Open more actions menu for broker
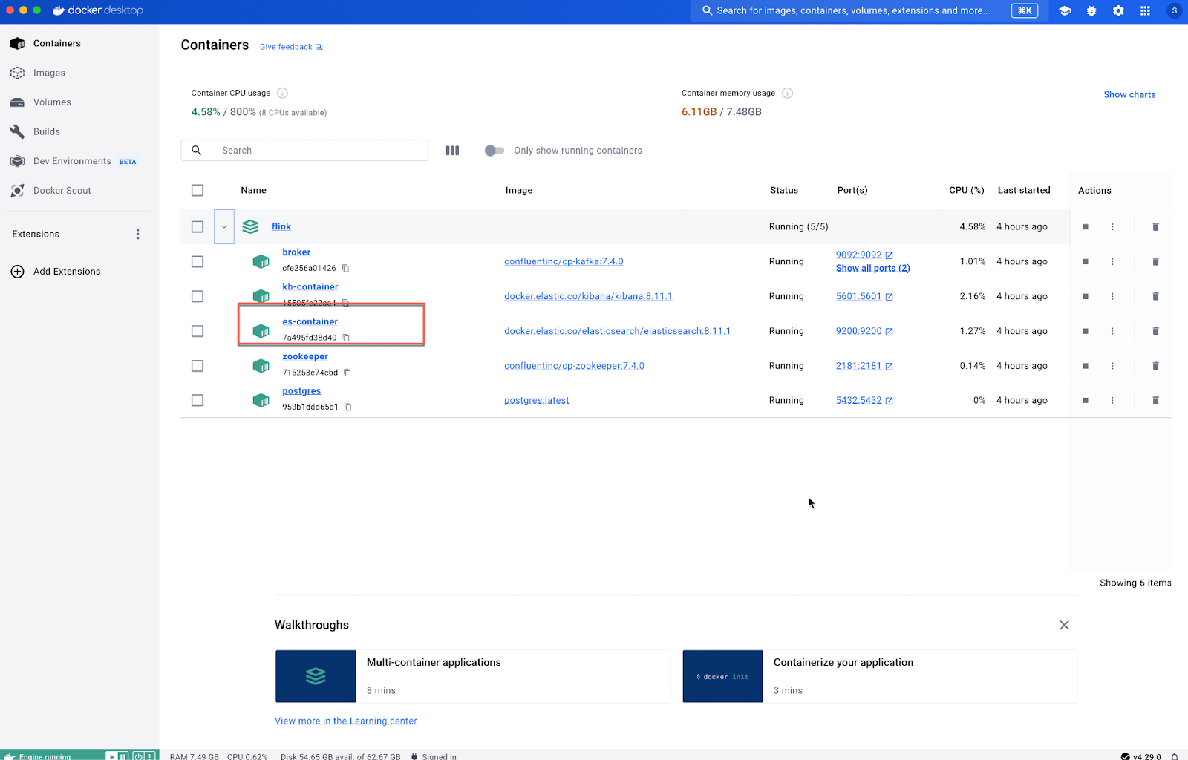 click(x=1112, y=261)
